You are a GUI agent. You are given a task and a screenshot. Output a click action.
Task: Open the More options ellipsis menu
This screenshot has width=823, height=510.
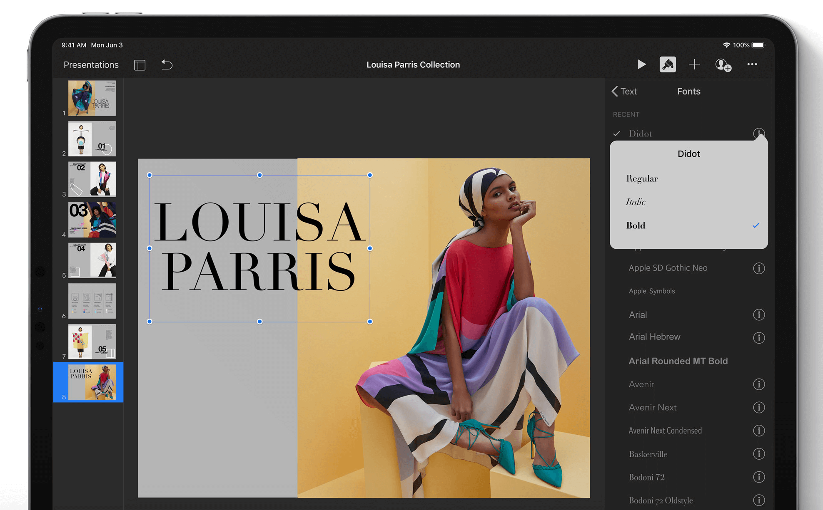click(x=752, y=64)
